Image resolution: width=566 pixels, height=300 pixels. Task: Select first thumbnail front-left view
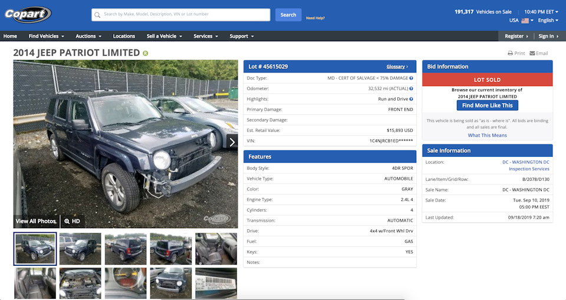pyautogui.click(x=35, y=249)
